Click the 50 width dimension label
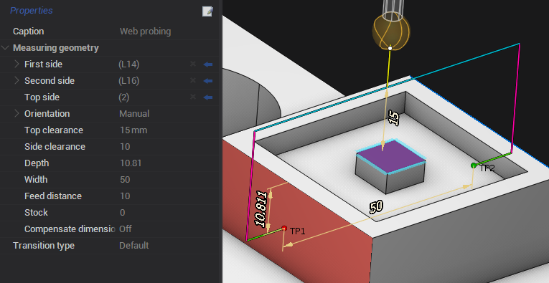The width and height of the screenshot is (549, 283). tap(376, 207)
